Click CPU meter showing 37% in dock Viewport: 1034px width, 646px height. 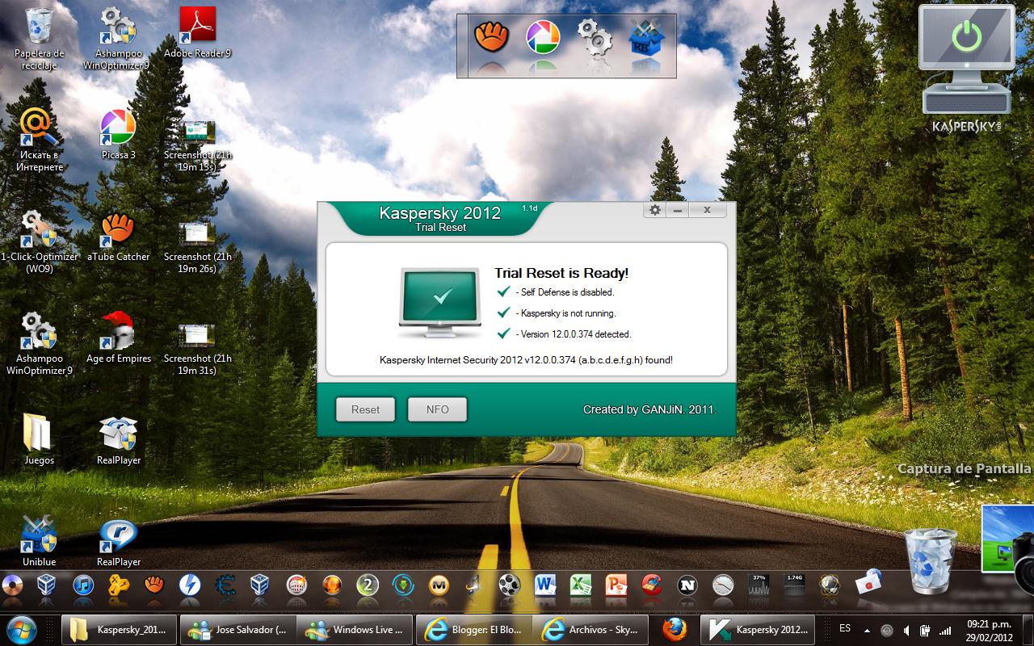(759, 585)
